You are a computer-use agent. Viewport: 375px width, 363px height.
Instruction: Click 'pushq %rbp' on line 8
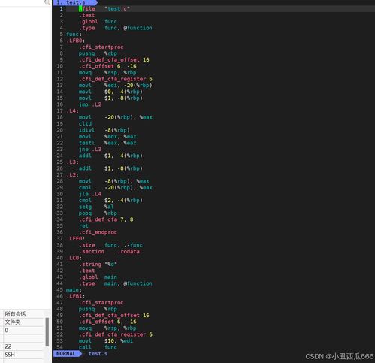(98, 53)
